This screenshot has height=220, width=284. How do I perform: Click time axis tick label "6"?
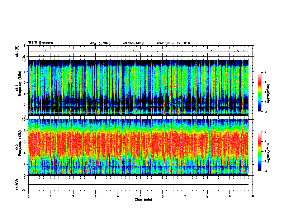pyautogui.click(x=162, y=196)
